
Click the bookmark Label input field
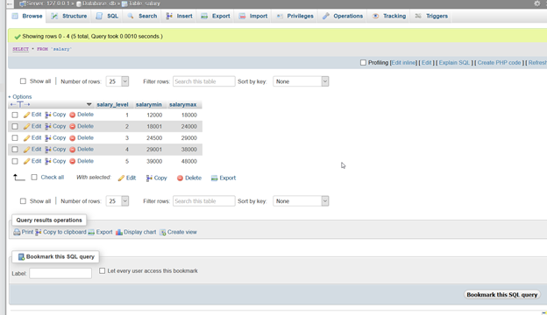[x=60, y=273]
